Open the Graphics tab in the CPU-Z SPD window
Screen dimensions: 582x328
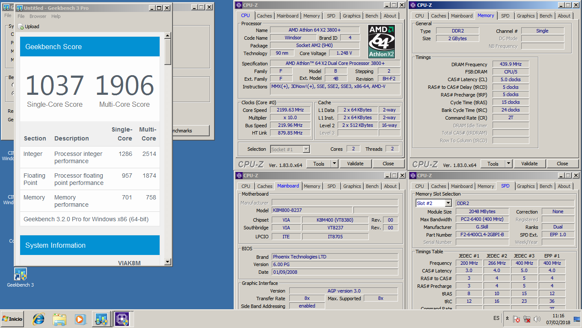click(x=526, y=186)
